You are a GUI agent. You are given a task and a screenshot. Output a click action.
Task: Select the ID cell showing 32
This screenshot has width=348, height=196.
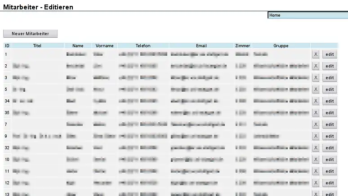[7, 148]
